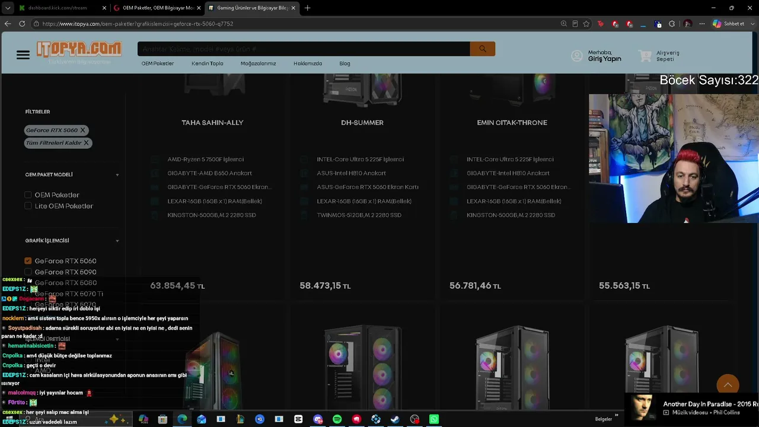Screen dimensions: 759x427
Task: Click the Sohbet et Copilot button
Action: pyautogui.click(x=728, y=24)
